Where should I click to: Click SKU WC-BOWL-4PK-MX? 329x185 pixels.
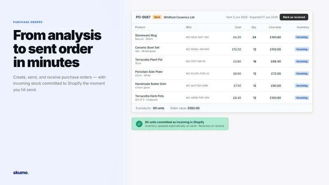pos(197,49)
